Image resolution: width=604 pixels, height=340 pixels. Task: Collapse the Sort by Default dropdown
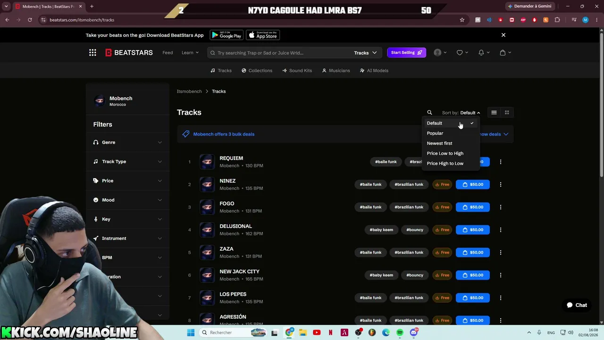461,112
